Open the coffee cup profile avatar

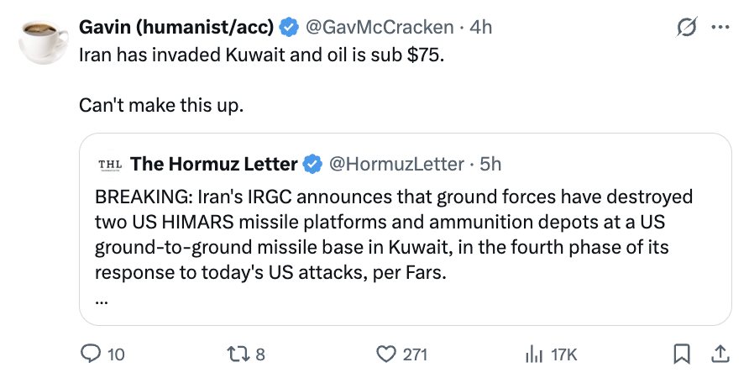(x=44, y=39)
